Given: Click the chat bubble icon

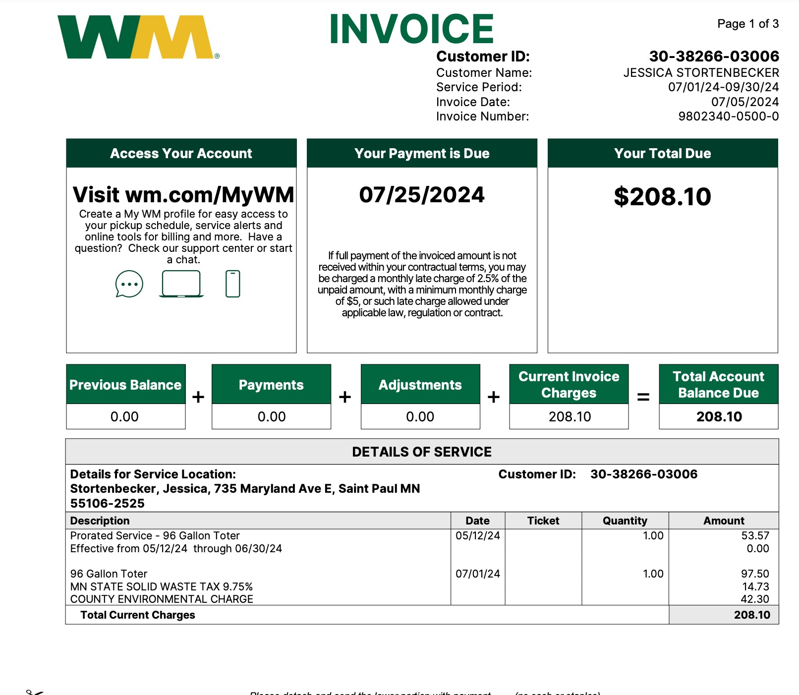Looking at the screenshot, I should [129, 284].
